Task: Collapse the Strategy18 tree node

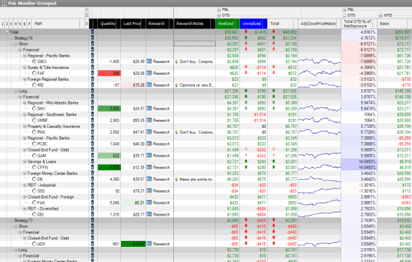Action: point(11,38)
